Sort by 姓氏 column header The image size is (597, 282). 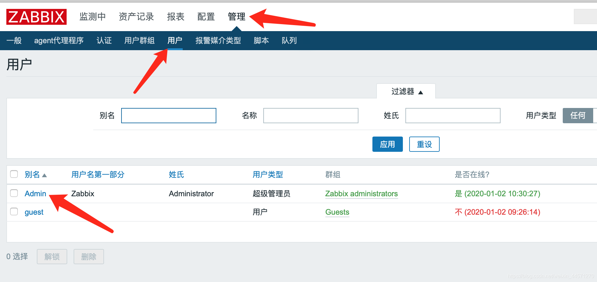coord(176,175)
